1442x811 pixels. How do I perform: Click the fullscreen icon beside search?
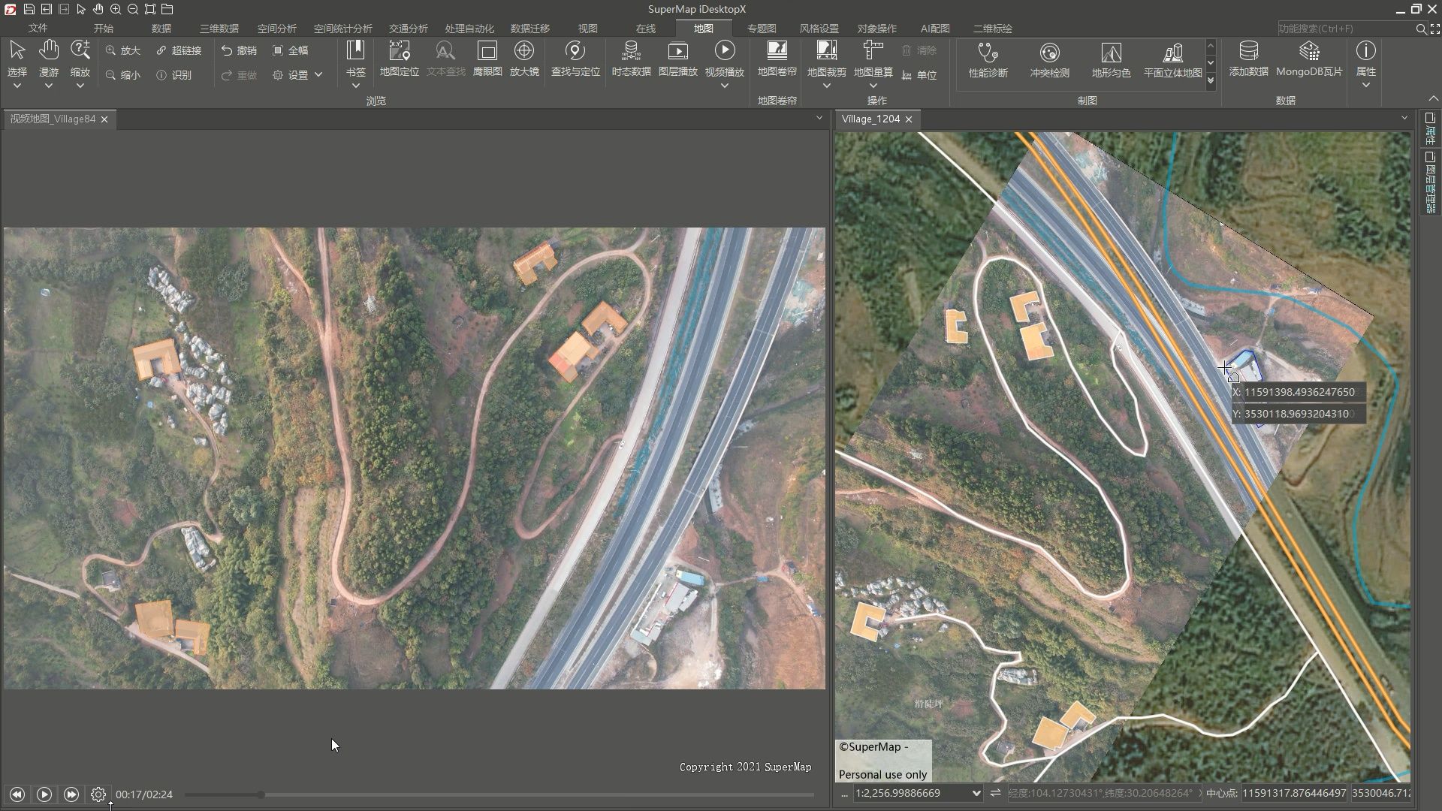(1434, 29)
